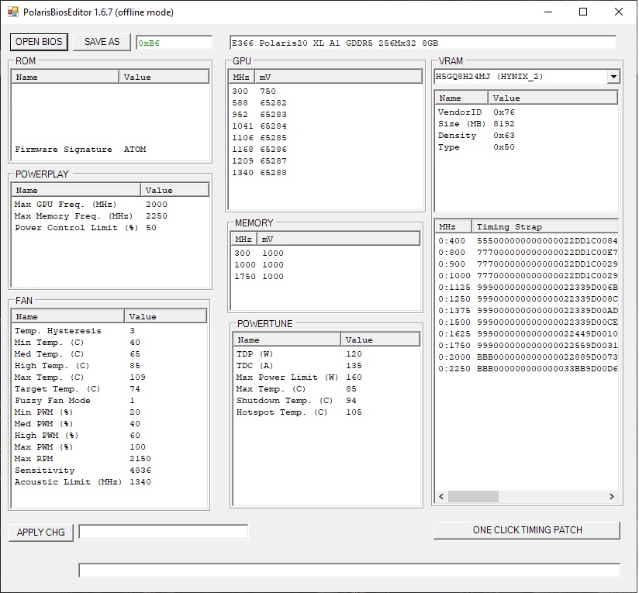Click the mV column header in GPU list

[338, 77]
